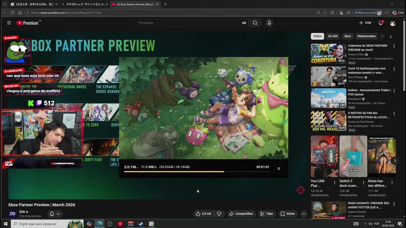Open Aniimo Announcement Trailer thumbnail
This screenshot has height=228, width=406.
coord(328,98)
